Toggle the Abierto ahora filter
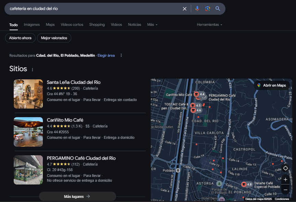296x202 pixels. click(x=20, y=38)
